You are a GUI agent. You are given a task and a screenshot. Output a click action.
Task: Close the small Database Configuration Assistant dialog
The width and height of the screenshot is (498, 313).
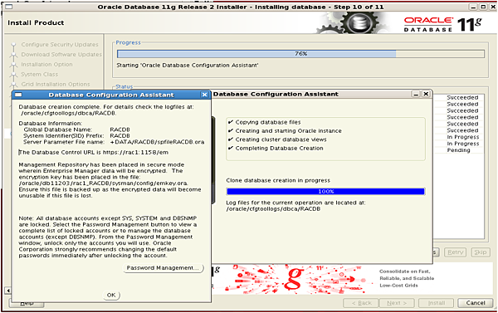[x=204, y=95]
